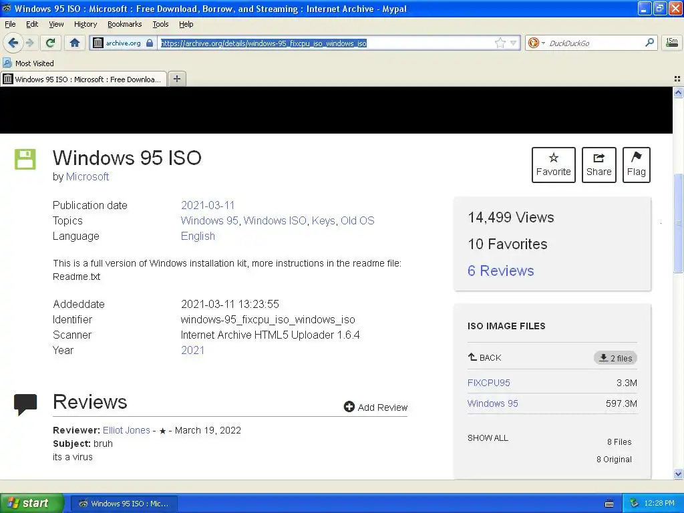Click the Share button
Viewport: 684px width, 513px height.
598,165
